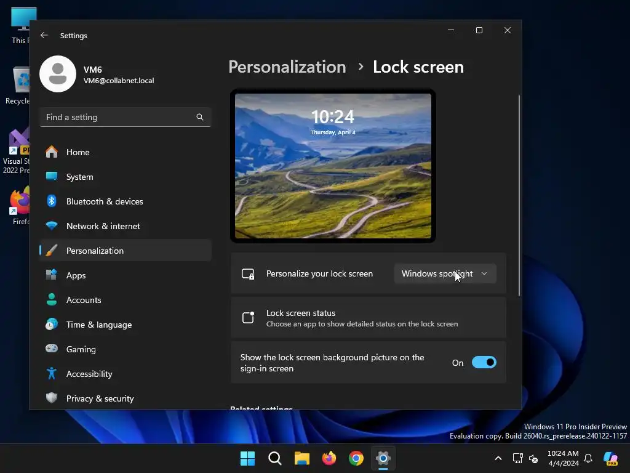Click the lock screen preview image
Screen dimensions: 630x473
coord(333,166)
